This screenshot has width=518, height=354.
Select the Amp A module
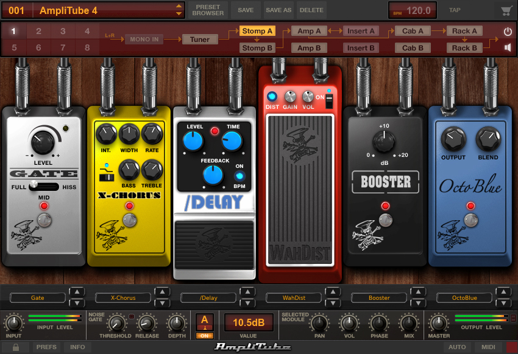309,31
